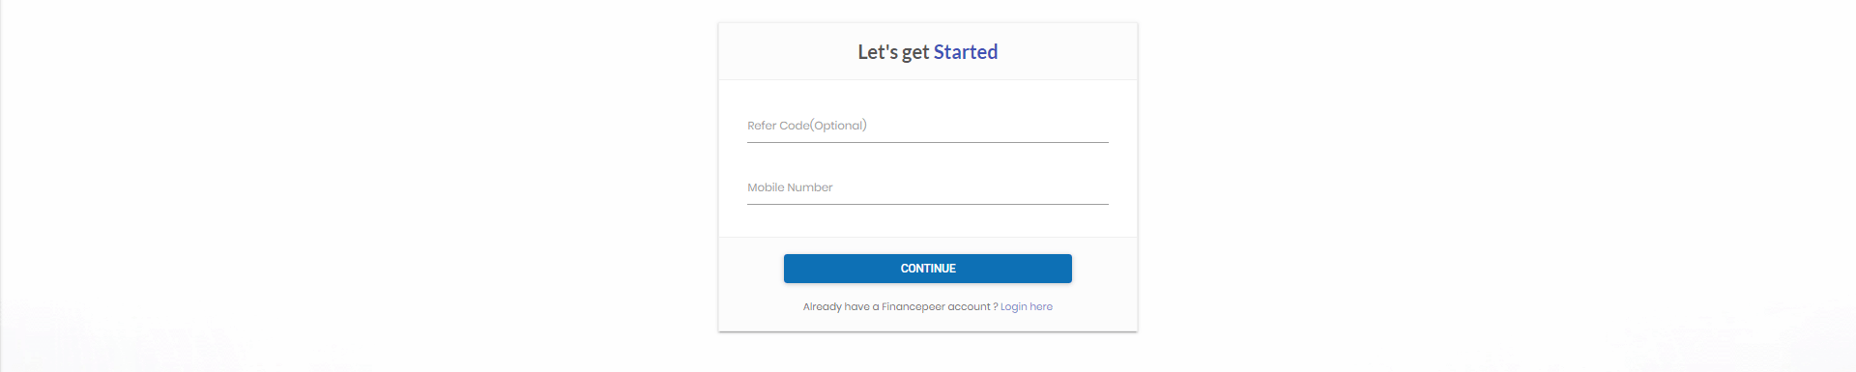
Task: Click the word Optional in refer code label
Action: tap(838, 126)
